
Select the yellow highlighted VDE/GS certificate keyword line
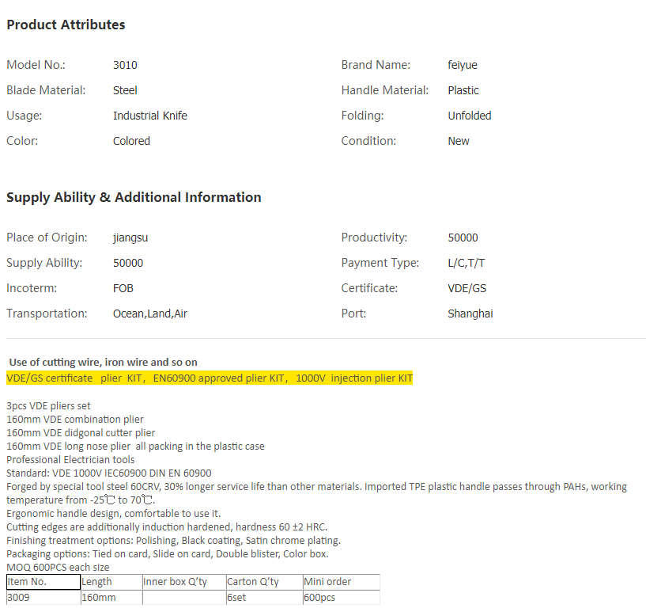tap(210, 378)
